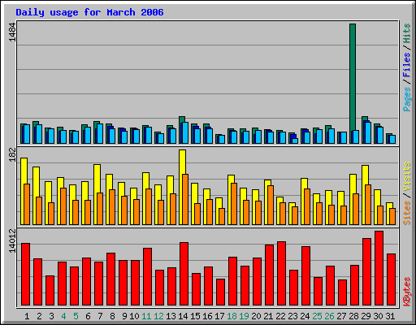Click day label 29 on the axis
The height and width of the screenshot is (325, 416).
click(x=366, y=316)
